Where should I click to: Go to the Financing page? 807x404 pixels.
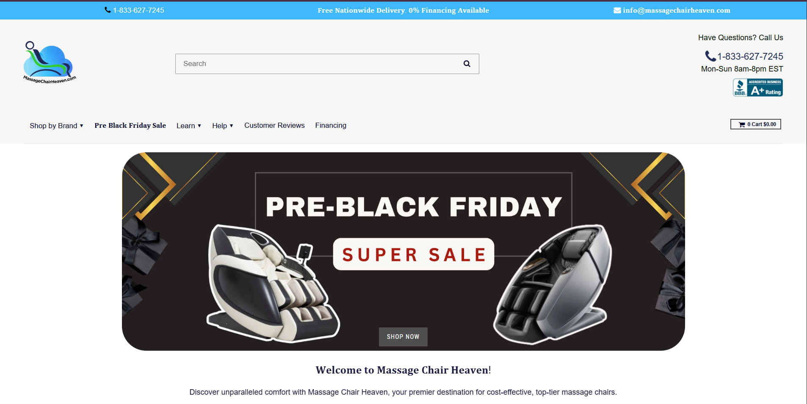pyautogui.click(x=331, y=125)
